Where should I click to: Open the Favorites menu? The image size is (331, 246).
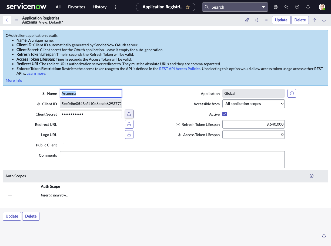point(76,7)
